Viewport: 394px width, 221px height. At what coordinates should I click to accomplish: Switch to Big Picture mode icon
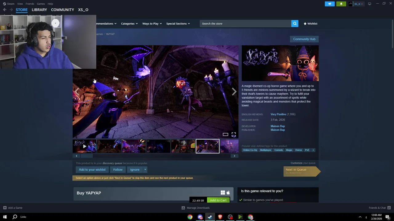(x=369, y=4)
